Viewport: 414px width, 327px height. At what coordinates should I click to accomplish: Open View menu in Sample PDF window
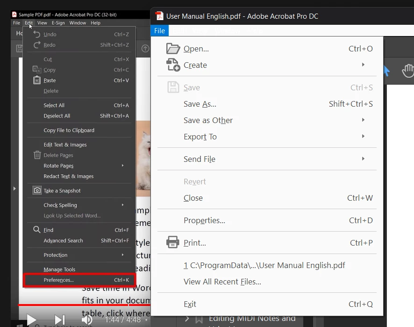pyautogui.click(x=42, y=23)
